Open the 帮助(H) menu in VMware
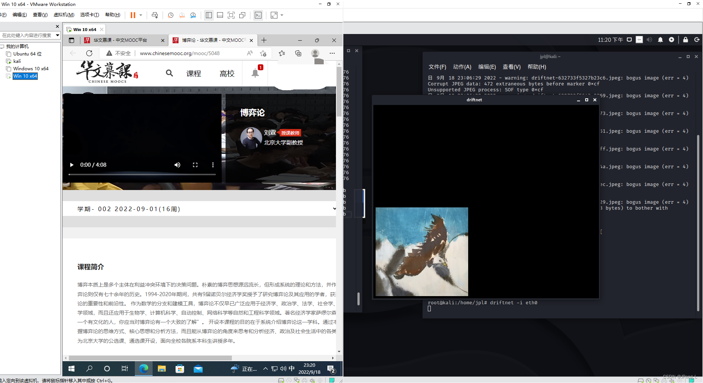The height and width of the screenshot is (383, 703). [113, 15]
